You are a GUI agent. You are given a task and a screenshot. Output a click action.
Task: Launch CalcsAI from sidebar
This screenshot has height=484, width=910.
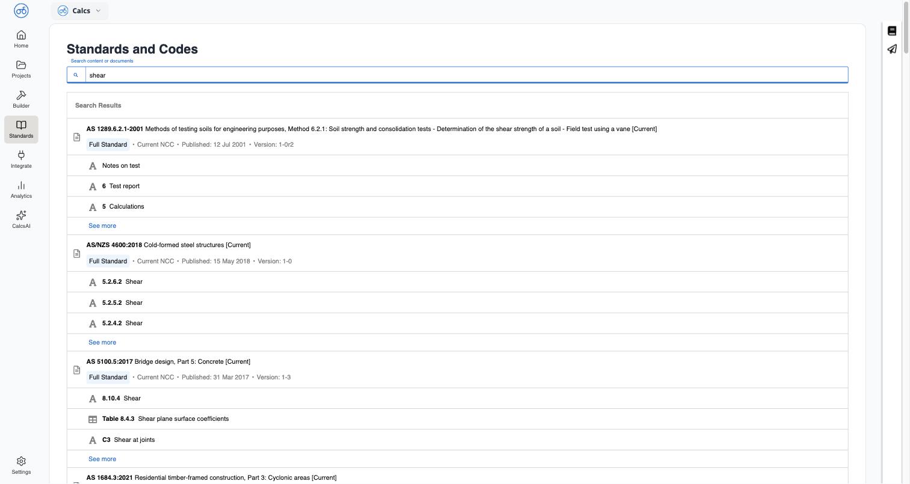(x=21, y=219)
